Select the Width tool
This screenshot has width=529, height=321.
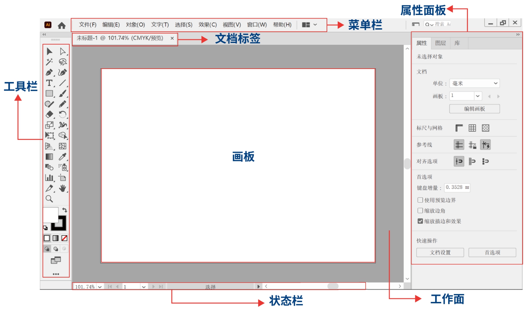pos(63,125)
